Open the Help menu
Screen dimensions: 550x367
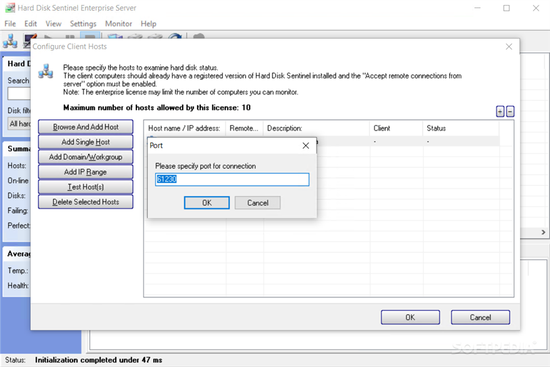click(148, 24)
